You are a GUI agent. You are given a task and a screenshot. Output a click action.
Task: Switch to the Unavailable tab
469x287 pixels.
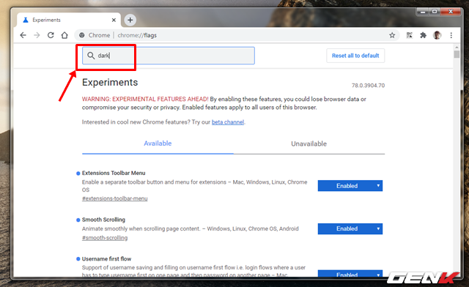tap(309, 143)
